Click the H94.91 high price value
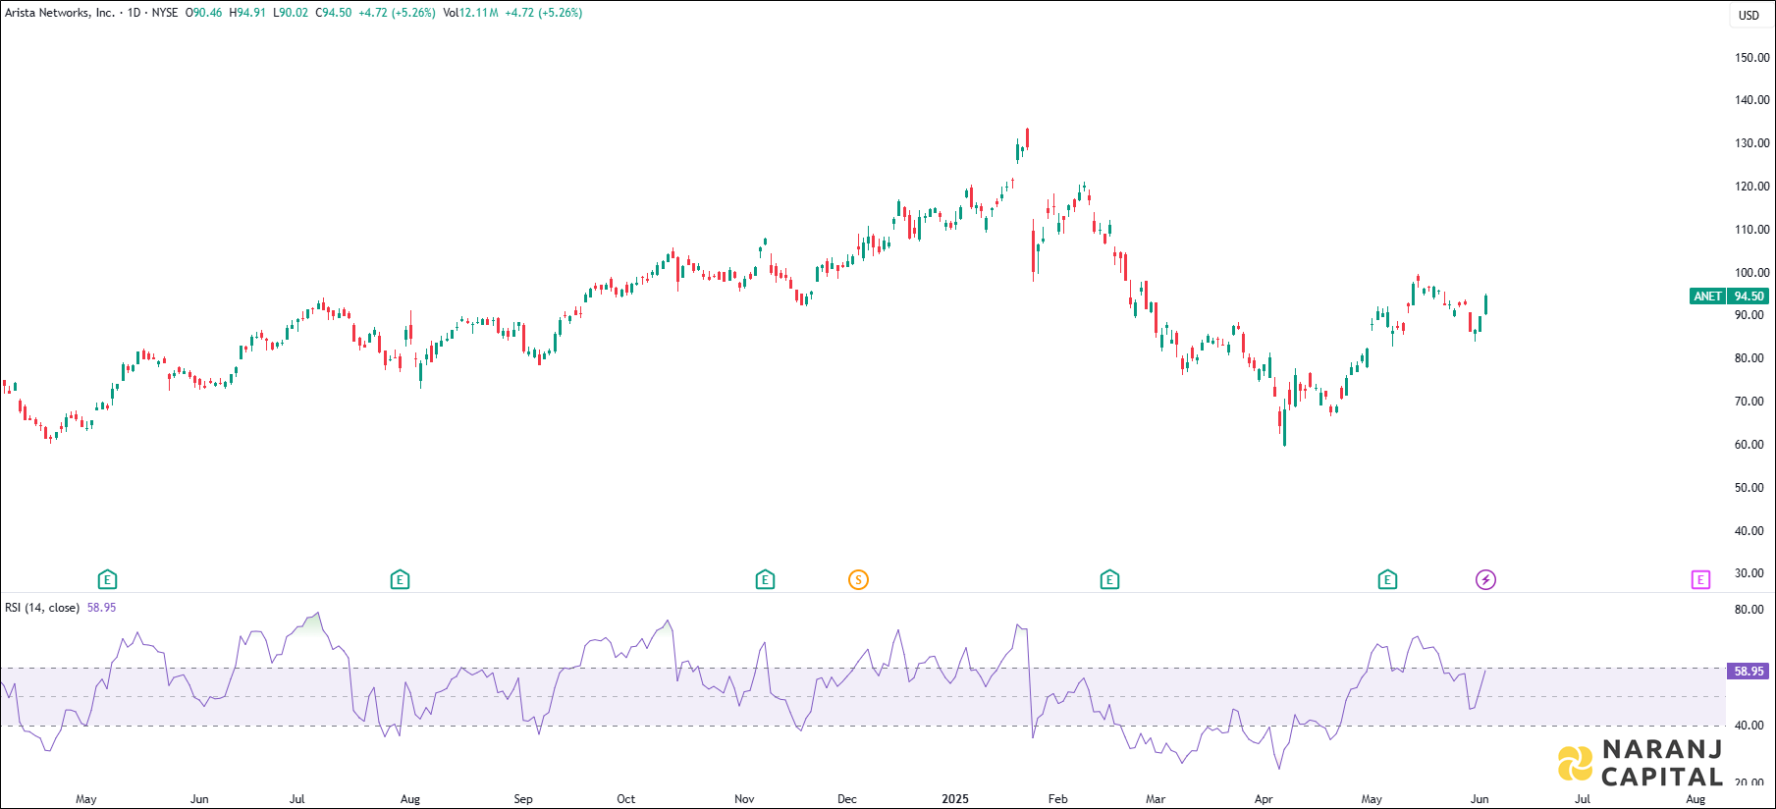The width and height of the screenshot is (1776, 809). (x=247, y=13)
